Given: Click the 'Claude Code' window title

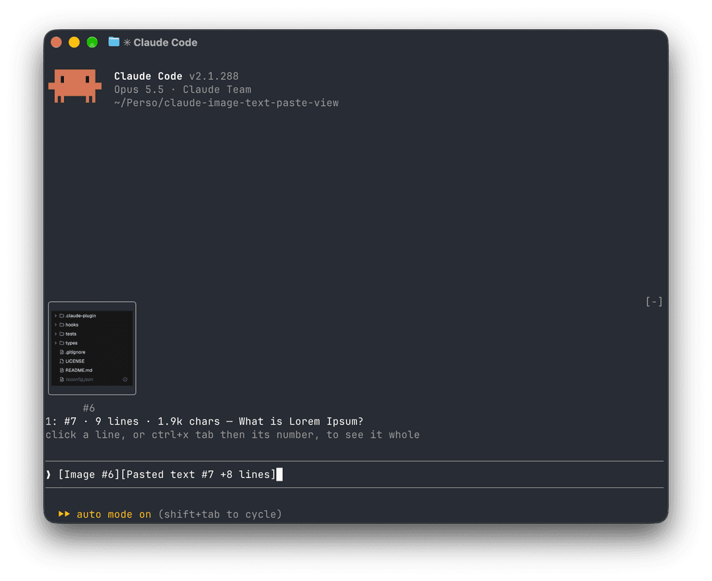Looking at the screenshot, I should 165,42.
